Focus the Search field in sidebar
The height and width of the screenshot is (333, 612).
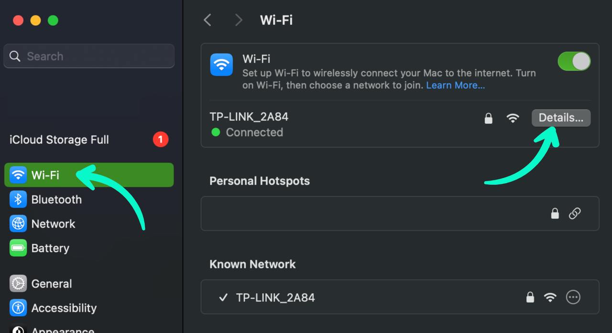[x=89, y=56]
